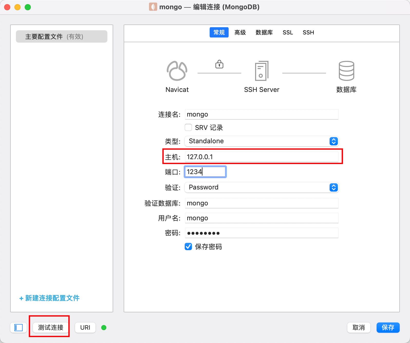410x343 pixels.
Task: Click 新建连接配置文件 link
Action: pos(50,298)
